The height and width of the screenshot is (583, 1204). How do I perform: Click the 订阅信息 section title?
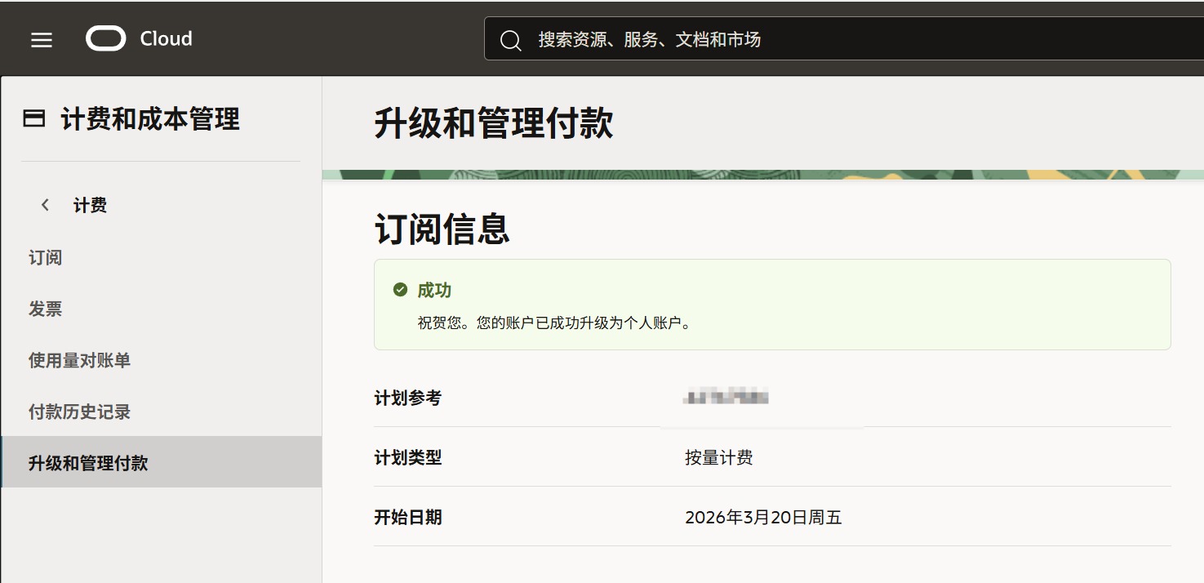point(442,230)
